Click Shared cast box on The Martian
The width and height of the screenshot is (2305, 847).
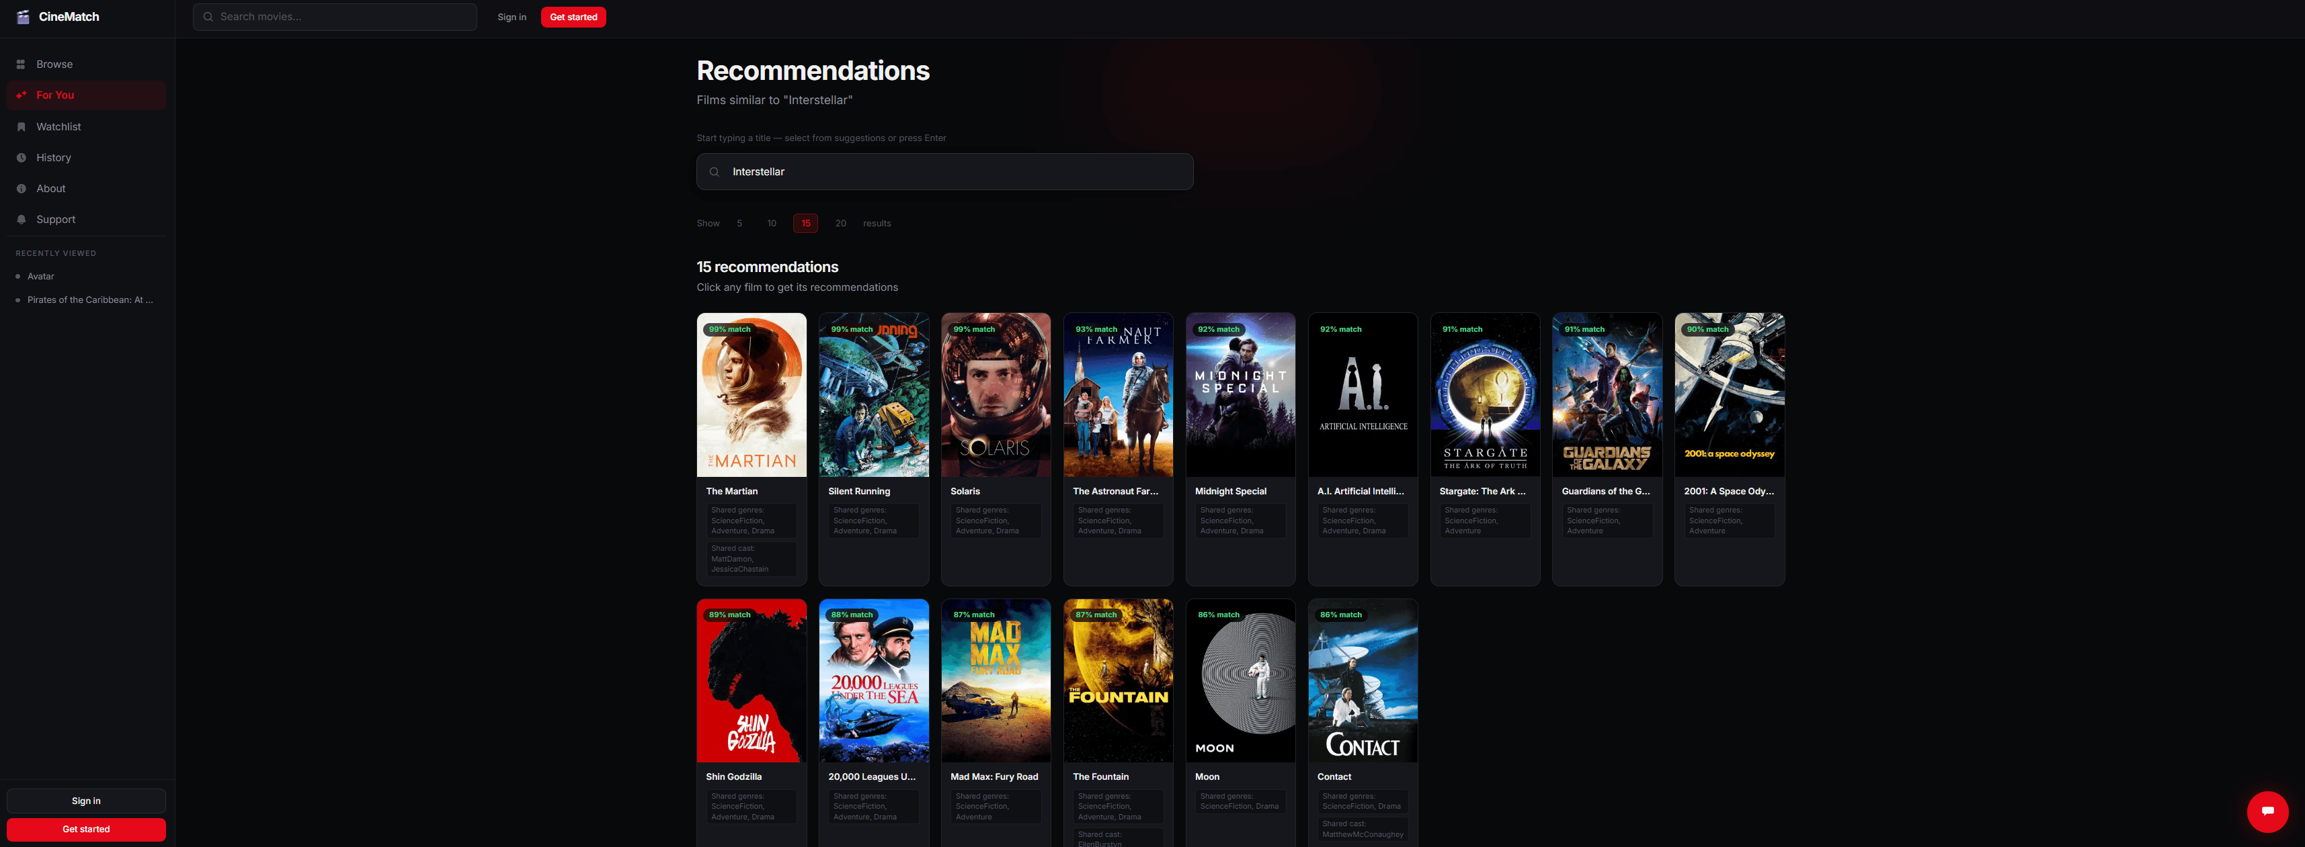coord(751,559)
